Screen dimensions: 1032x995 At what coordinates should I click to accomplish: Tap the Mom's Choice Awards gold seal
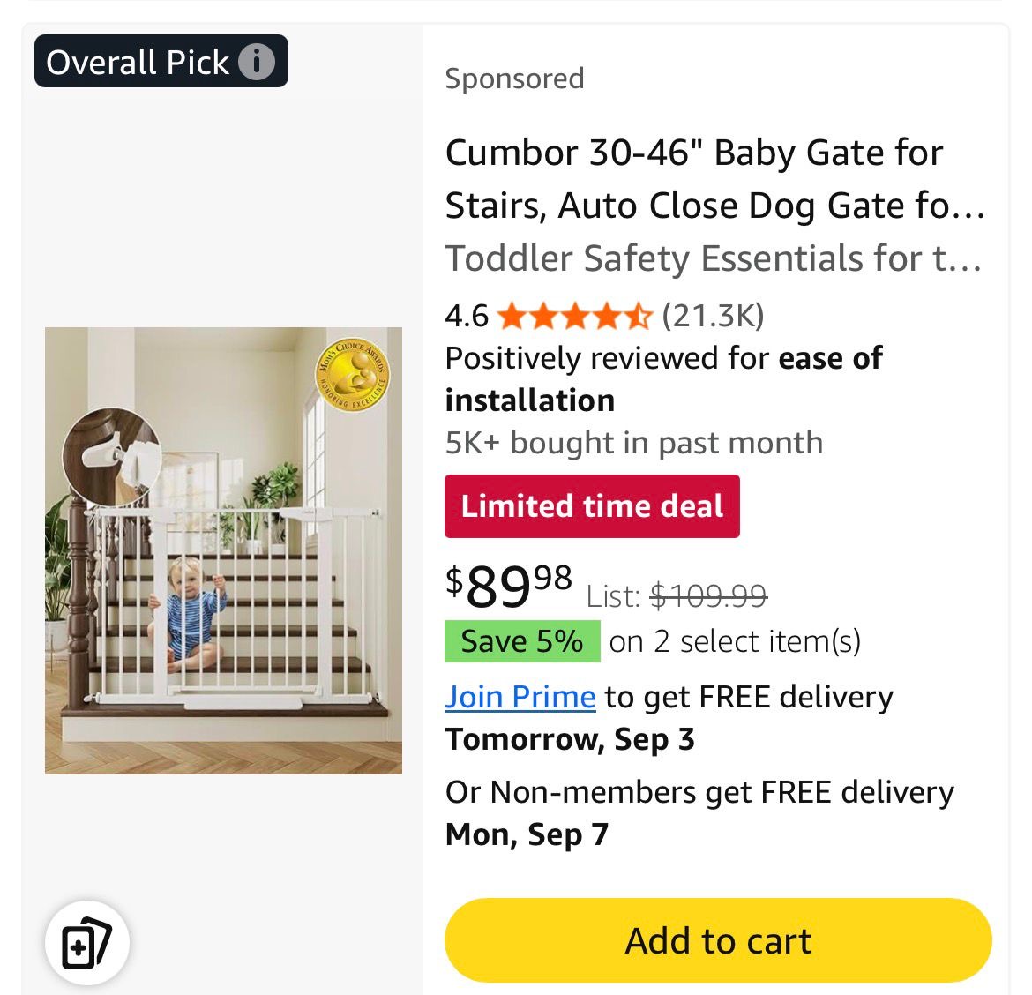[352, 376]
